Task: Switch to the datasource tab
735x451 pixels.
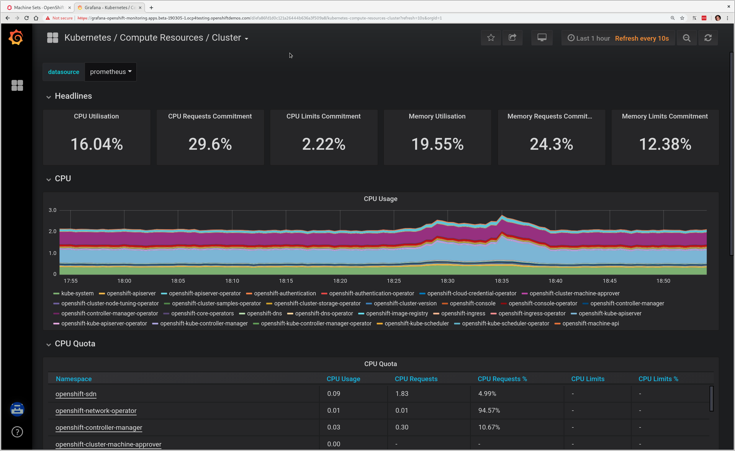Action: 63,71
